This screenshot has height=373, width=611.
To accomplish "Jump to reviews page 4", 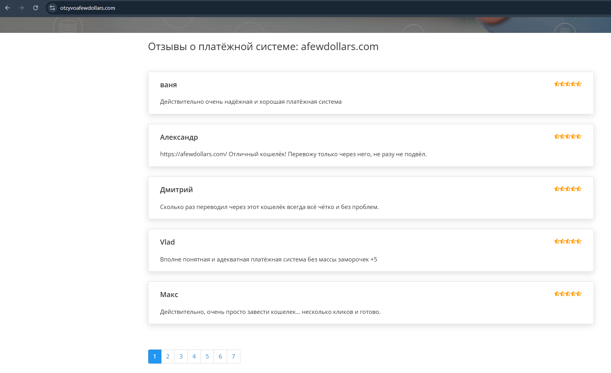I will pos(194,357).
